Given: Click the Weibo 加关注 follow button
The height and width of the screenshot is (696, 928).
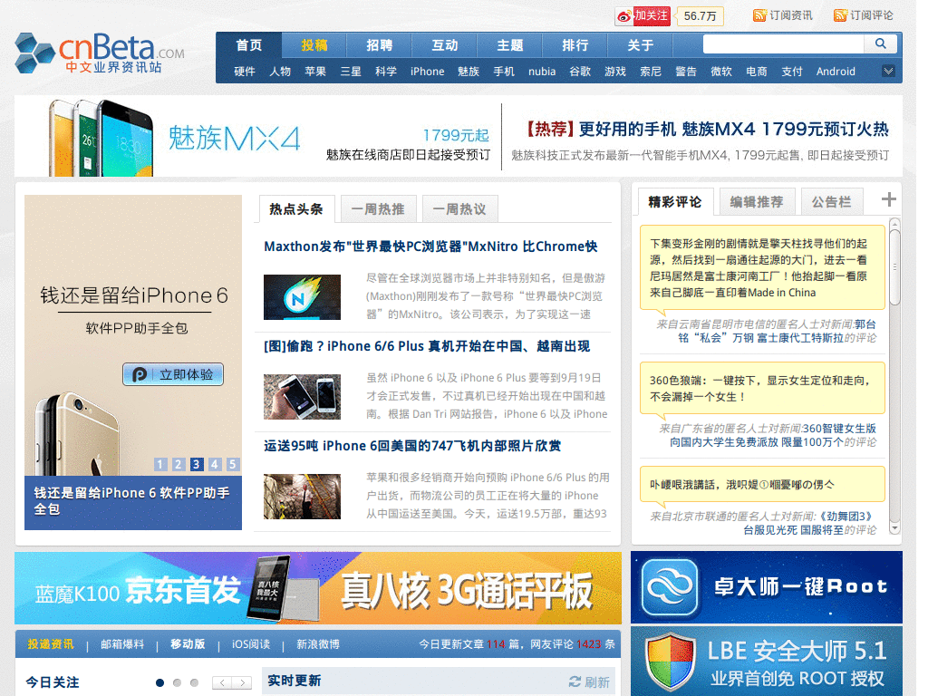Looking at the screenshot, I should pyautogui.click(x=643, y=15).
